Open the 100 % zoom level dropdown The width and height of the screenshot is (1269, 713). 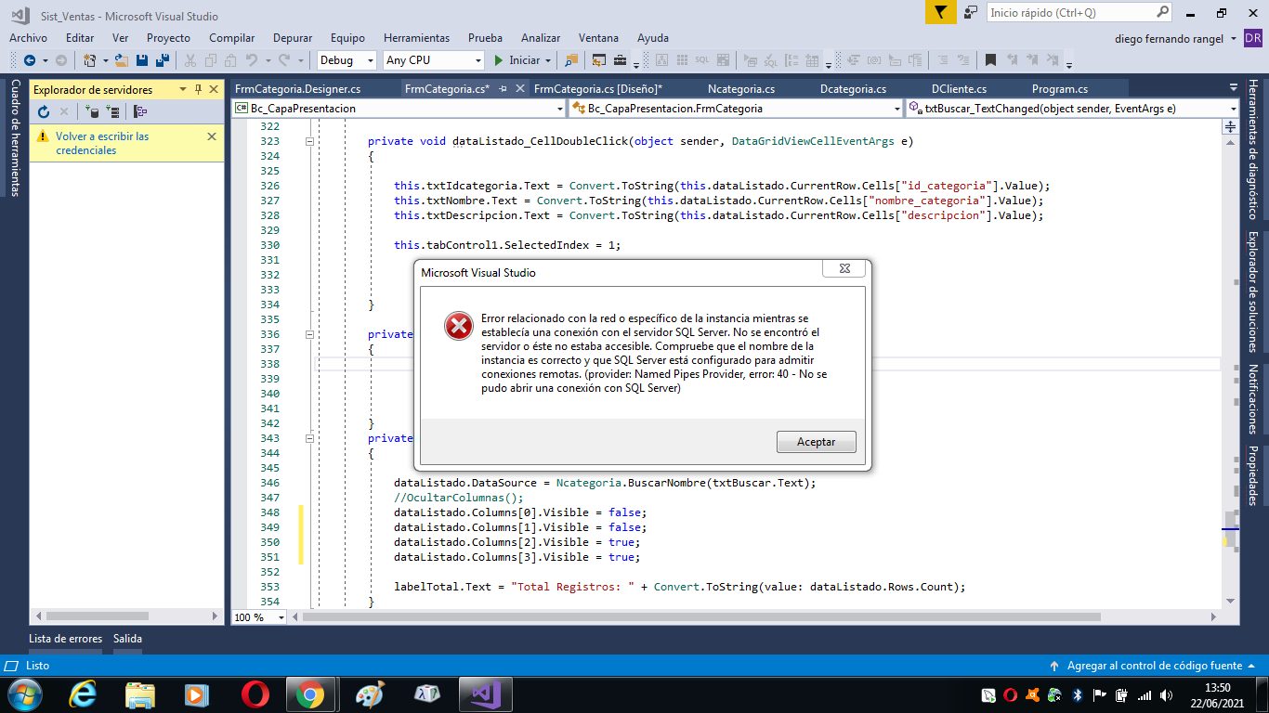point(280,617)
